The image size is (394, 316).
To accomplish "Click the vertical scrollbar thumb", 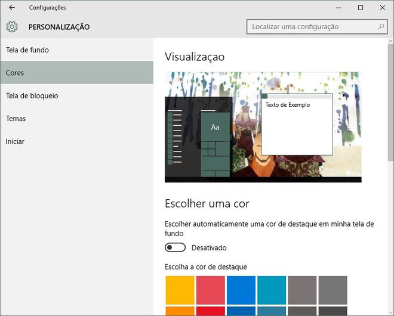I will (x=390, y=102).
